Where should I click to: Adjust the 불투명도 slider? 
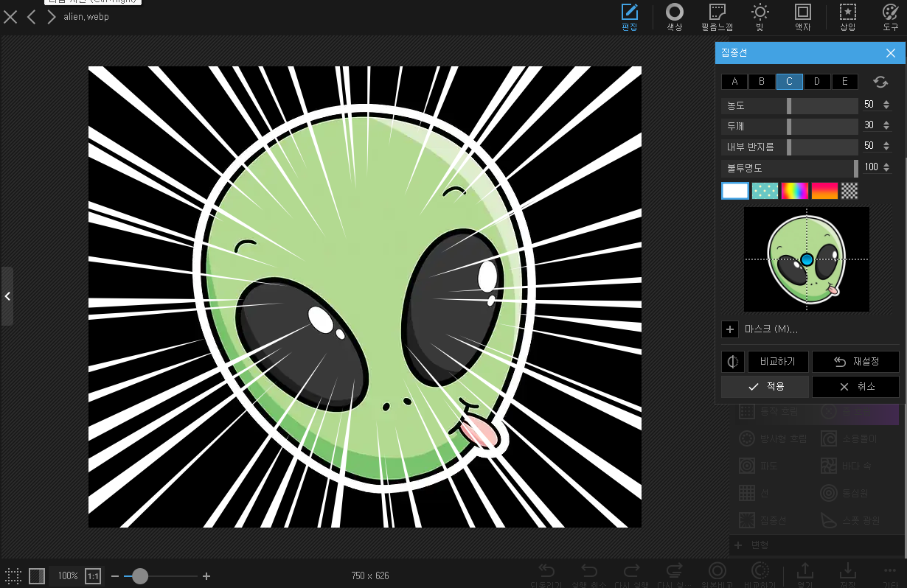click(790, 168)
